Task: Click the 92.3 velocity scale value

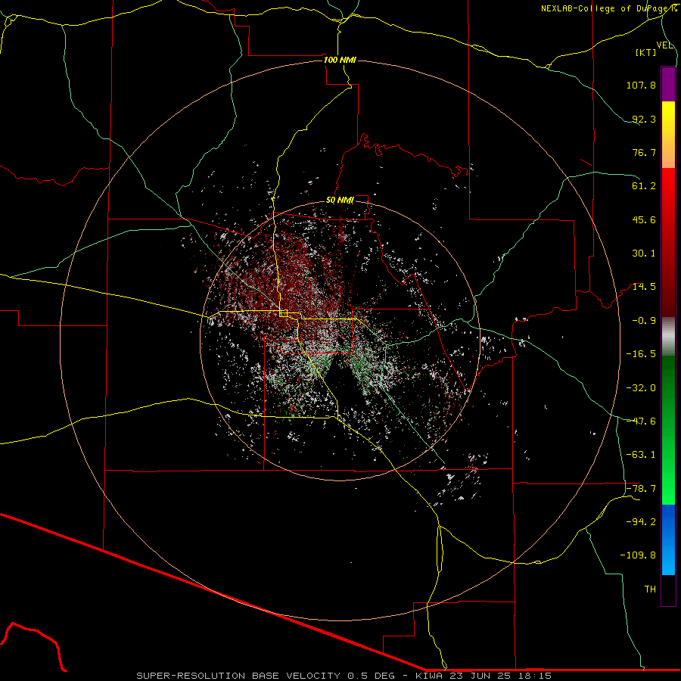Action: 644,119
